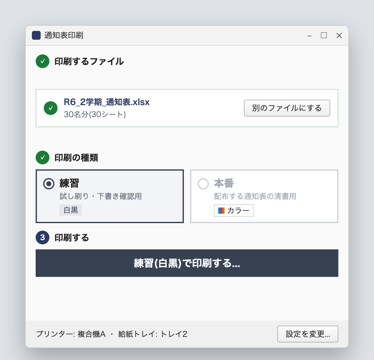
Task: Click the 30名分(30シート) text
Action: (95, 114)
